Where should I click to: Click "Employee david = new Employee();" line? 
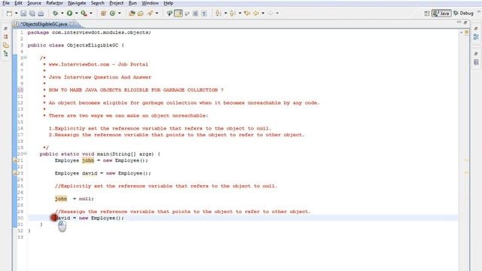pos(103,173)
